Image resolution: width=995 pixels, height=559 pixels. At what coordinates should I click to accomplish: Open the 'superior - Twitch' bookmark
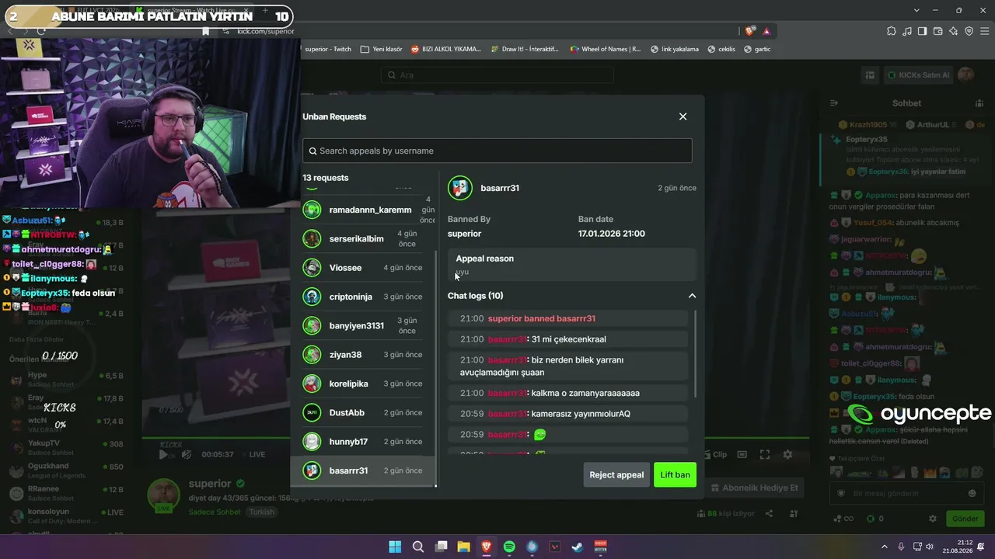click(327, 49)
